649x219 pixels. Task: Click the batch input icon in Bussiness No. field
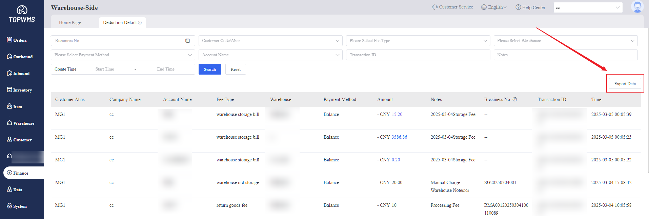click(x=188, y=41)
